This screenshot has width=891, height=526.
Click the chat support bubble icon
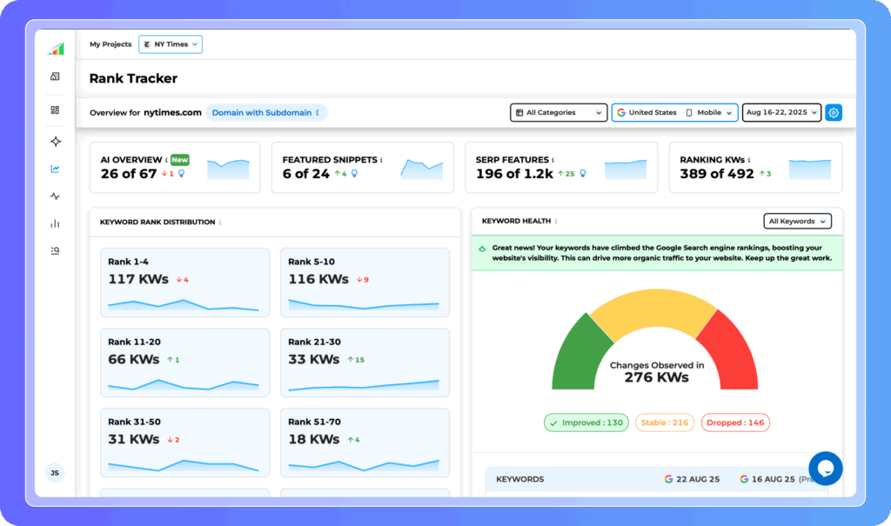click(x=825, y=469)
